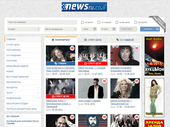The height and width of the screenshot is (127, 170).
Task: Click the Концерты arrow icon
Action: (x=38, y=88)
